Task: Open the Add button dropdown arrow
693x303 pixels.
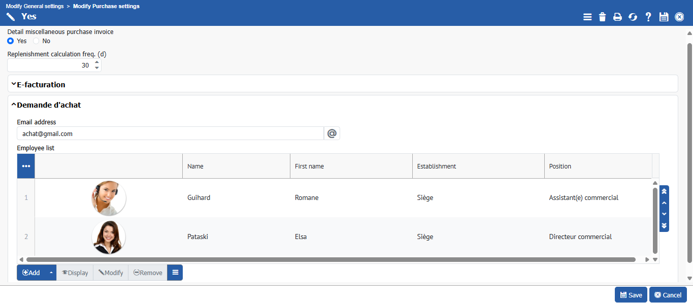Action: (x=51, y=273)
